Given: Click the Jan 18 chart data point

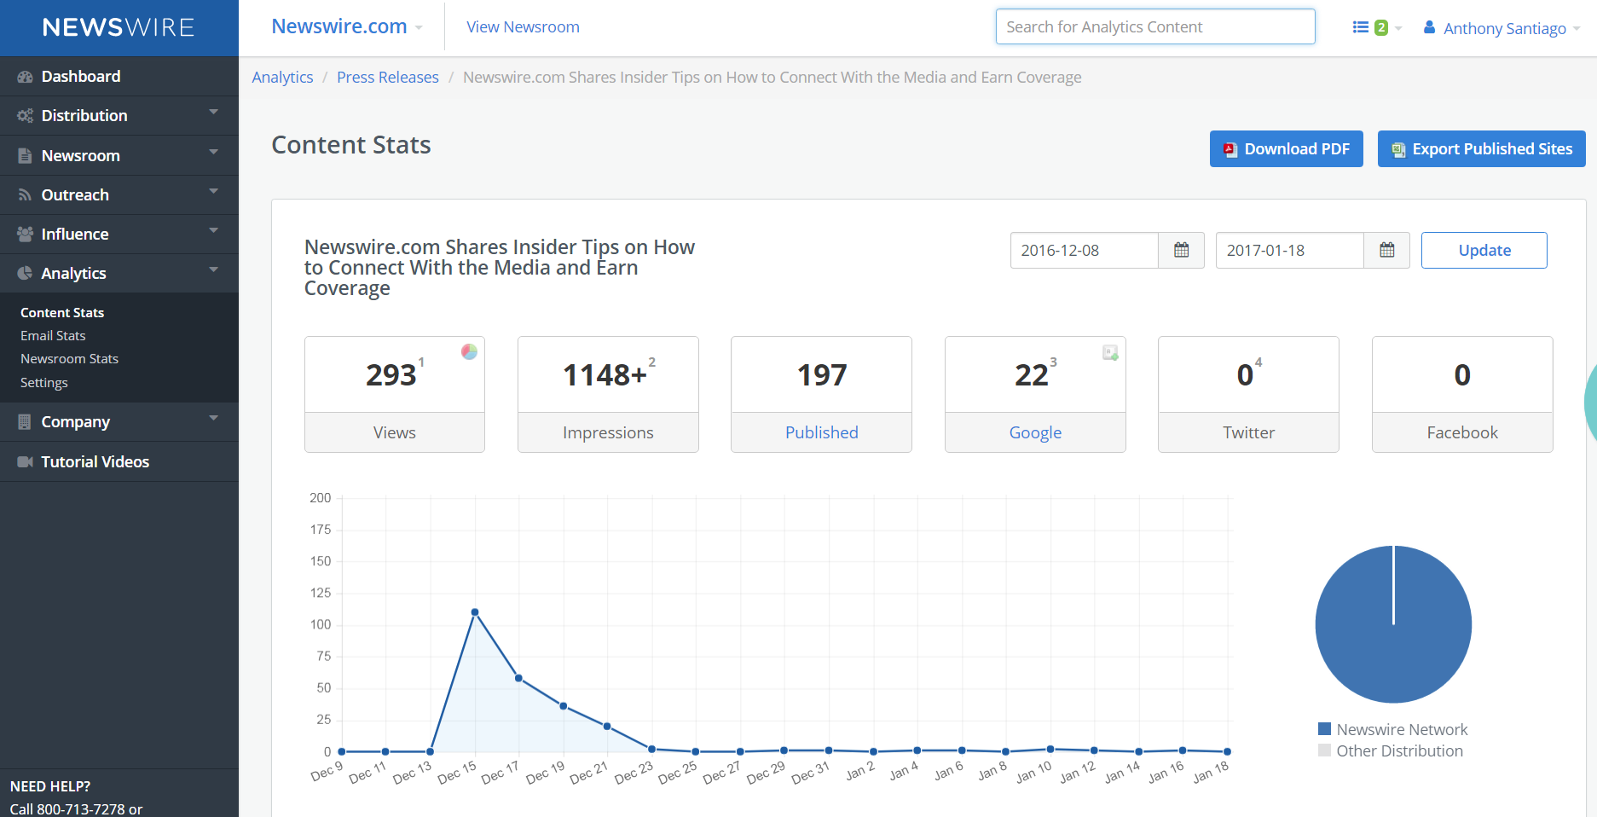Looking at the screenshot, I should point(1227,751).
